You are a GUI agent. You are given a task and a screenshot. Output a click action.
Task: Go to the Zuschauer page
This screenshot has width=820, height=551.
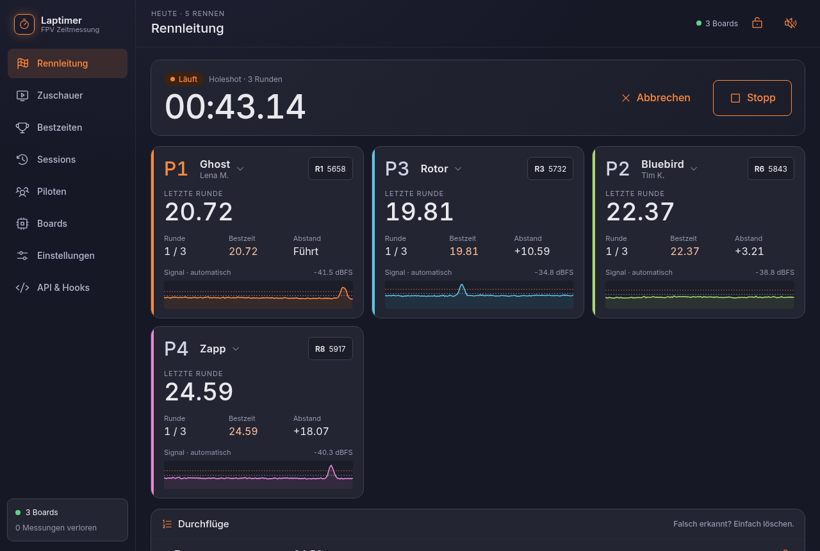pos(67,95)
